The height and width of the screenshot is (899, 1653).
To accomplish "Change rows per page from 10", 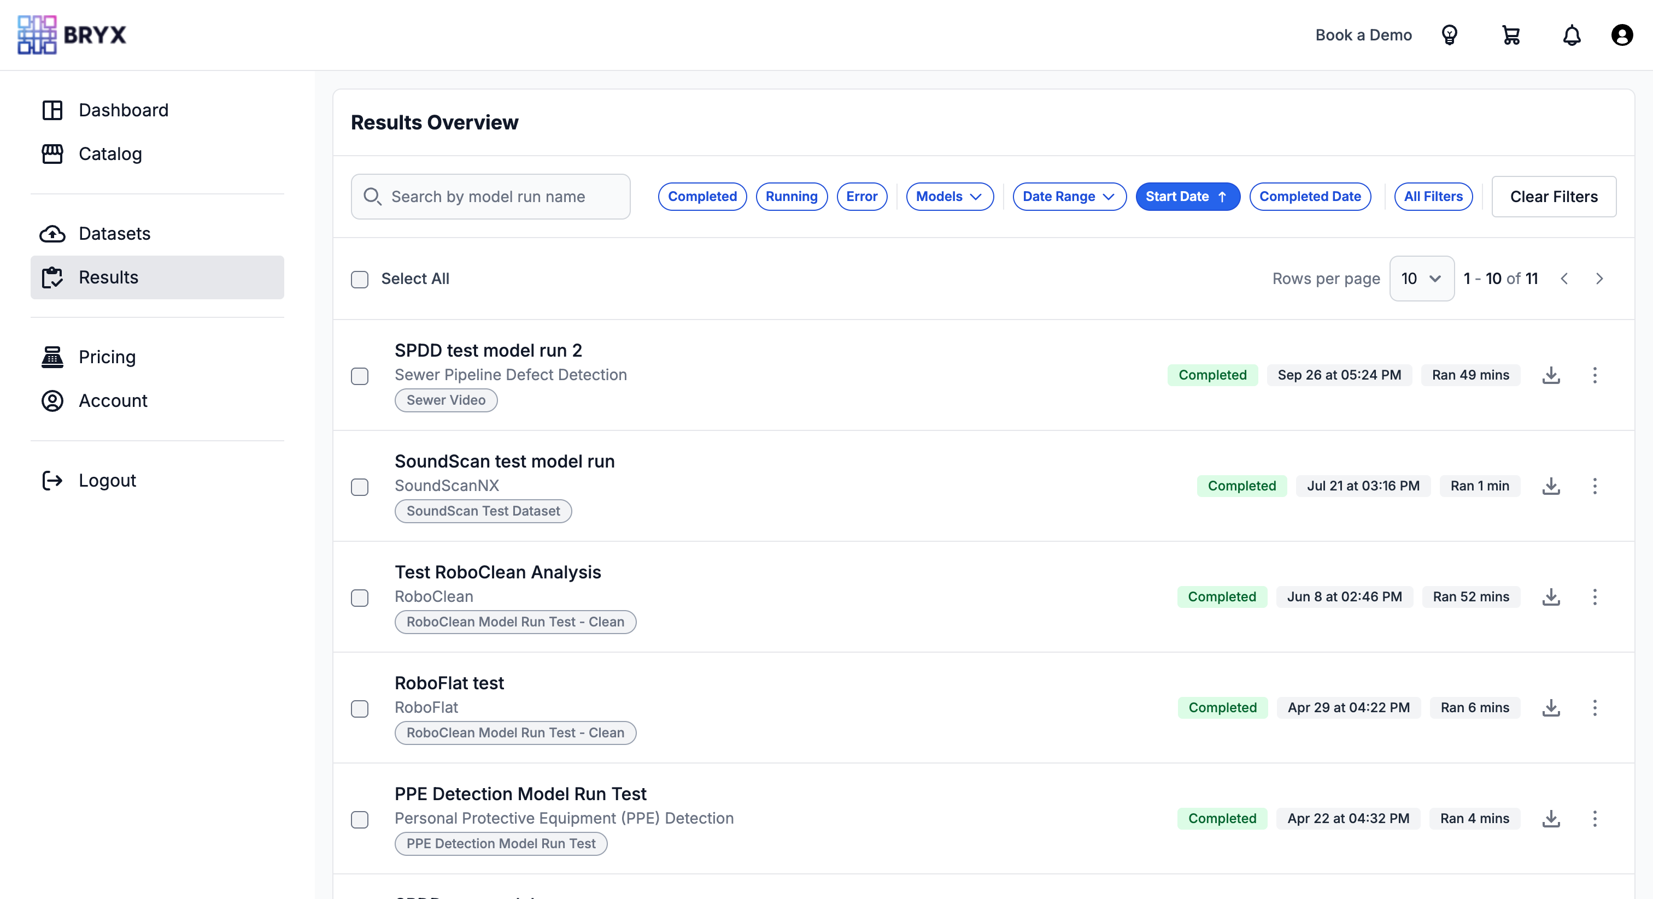I will pos(1421,279).
